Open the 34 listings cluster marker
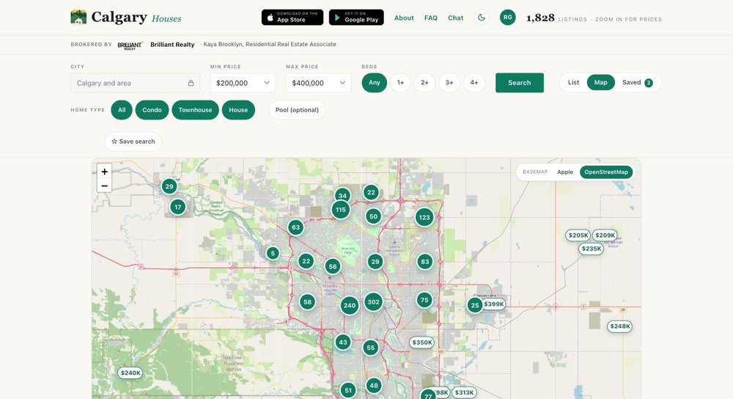Screen dimensions: 733x399 [342, 196]
